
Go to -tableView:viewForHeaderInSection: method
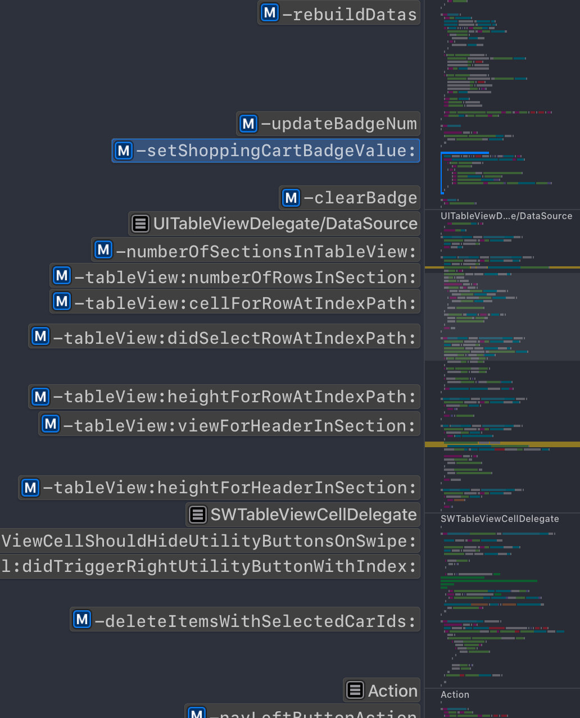coord(229,424)
